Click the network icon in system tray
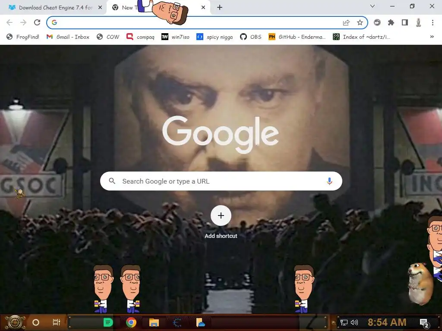The height and width of the screenshot is (331, 442). tap(344, 322)
